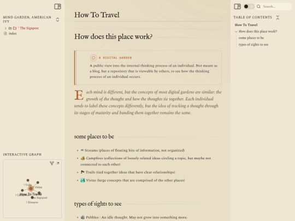Go to 'How does this place work?' contents link

pyautogui.click(x=258, y=32)
